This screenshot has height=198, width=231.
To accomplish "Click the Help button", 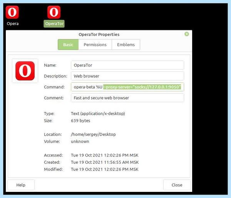I will click(21, 185).
